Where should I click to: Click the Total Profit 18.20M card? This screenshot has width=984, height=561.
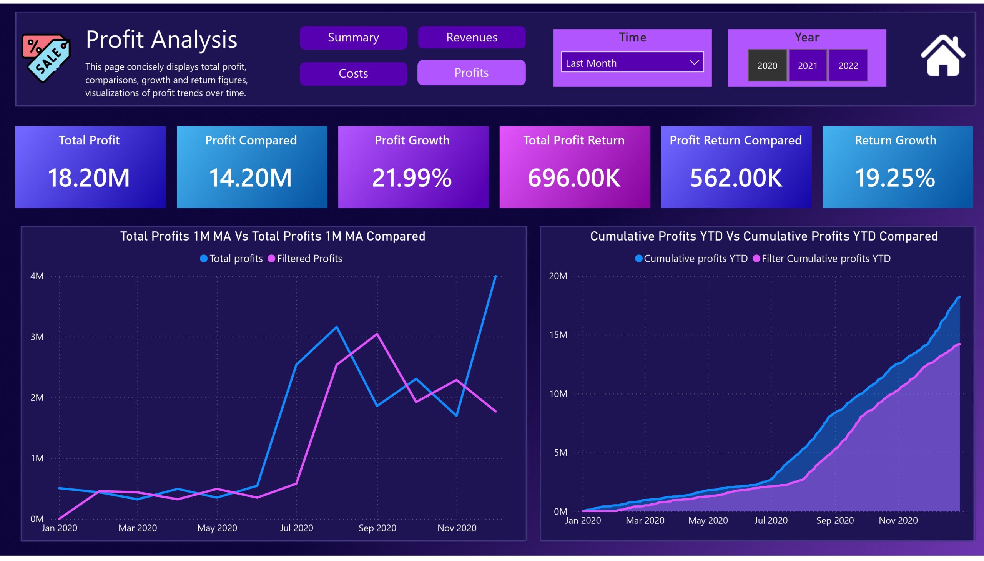(x=91, y=167)
